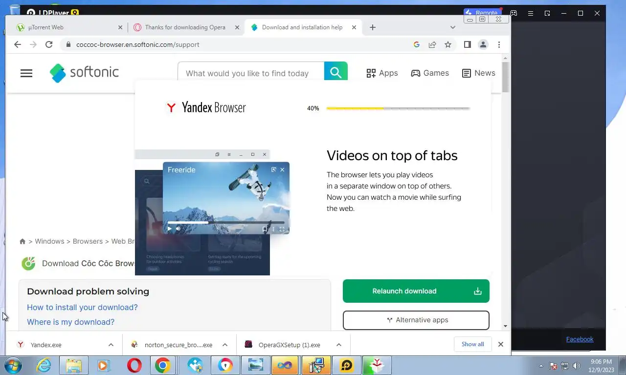Close the µTorrent Web tab
The width and height of the screenshot is (626, 375).
tap(121, 27)
